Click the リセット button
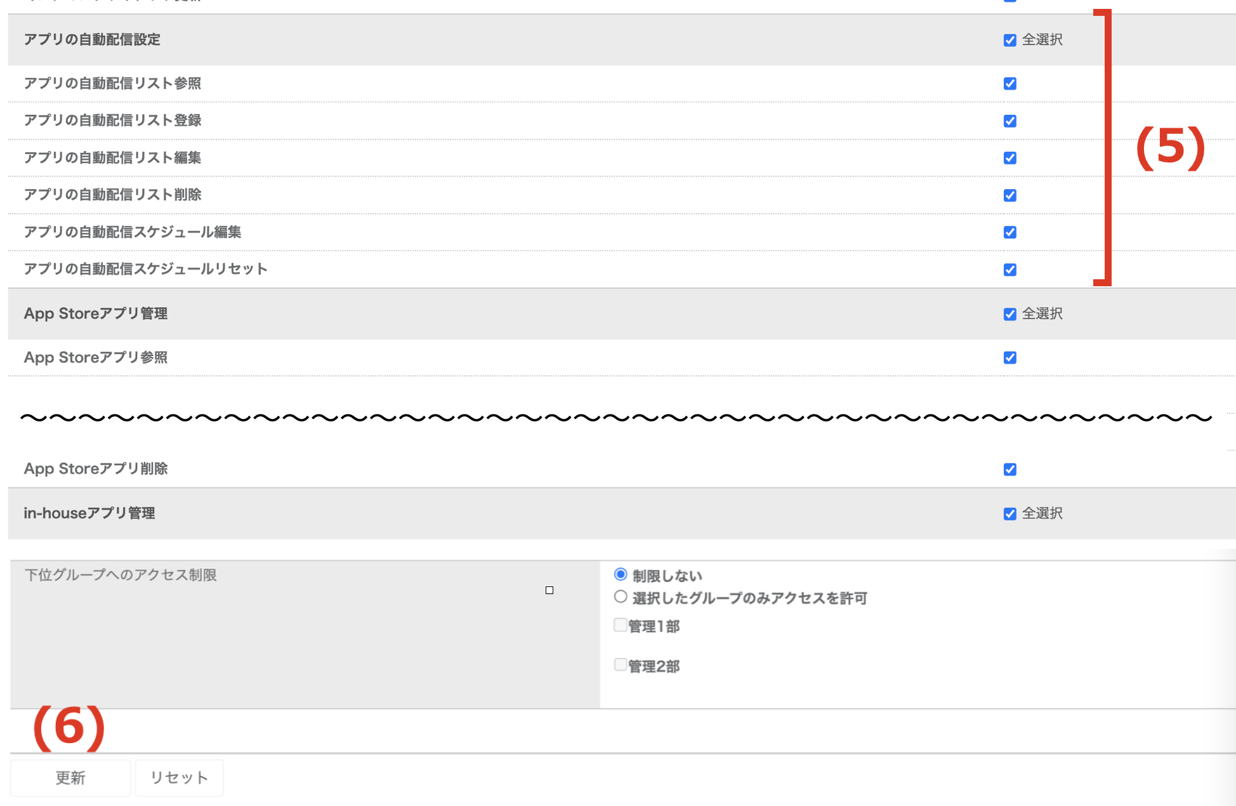The image size is (1236, 806). 179,777
